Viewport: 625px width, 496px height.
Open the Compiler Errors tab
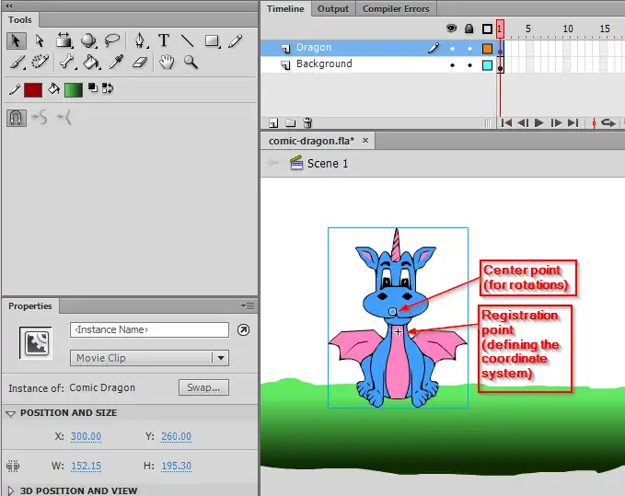point(396,8)
